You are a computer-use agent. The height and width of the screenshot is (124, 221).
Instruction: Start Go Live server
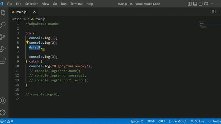(197, 121)
